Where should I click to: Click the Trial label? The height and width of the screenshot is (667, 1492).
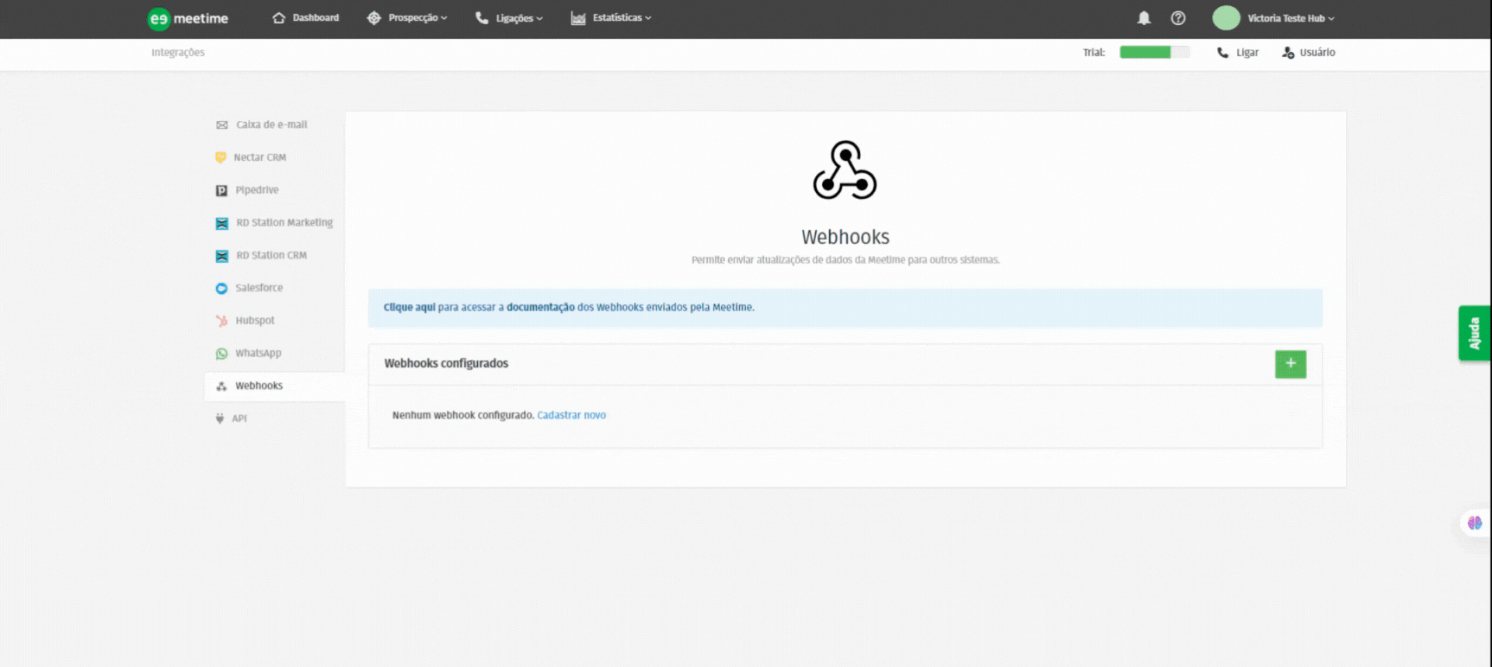click(x=1094, y=53)
